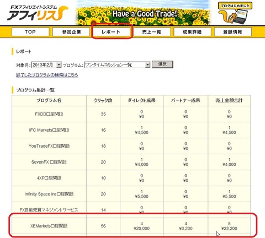Click the プログラム集計一覧 section heading
The height and width of the screenshot is (238, 265).
(x=35, y=90)
